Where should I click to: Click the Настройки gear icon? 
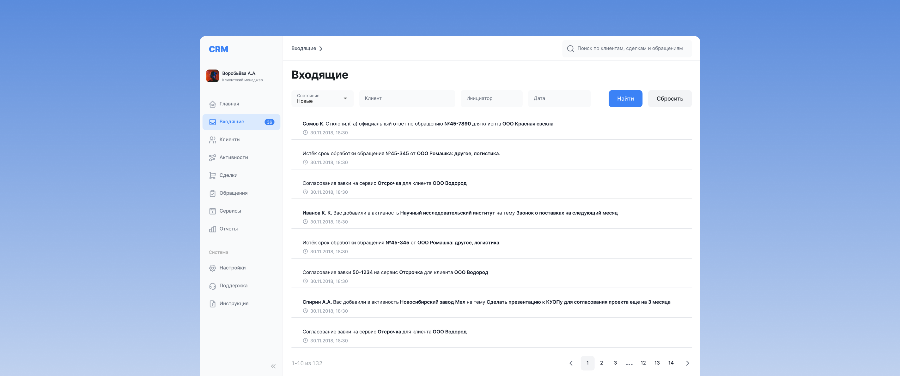click(x=212, y=268)
